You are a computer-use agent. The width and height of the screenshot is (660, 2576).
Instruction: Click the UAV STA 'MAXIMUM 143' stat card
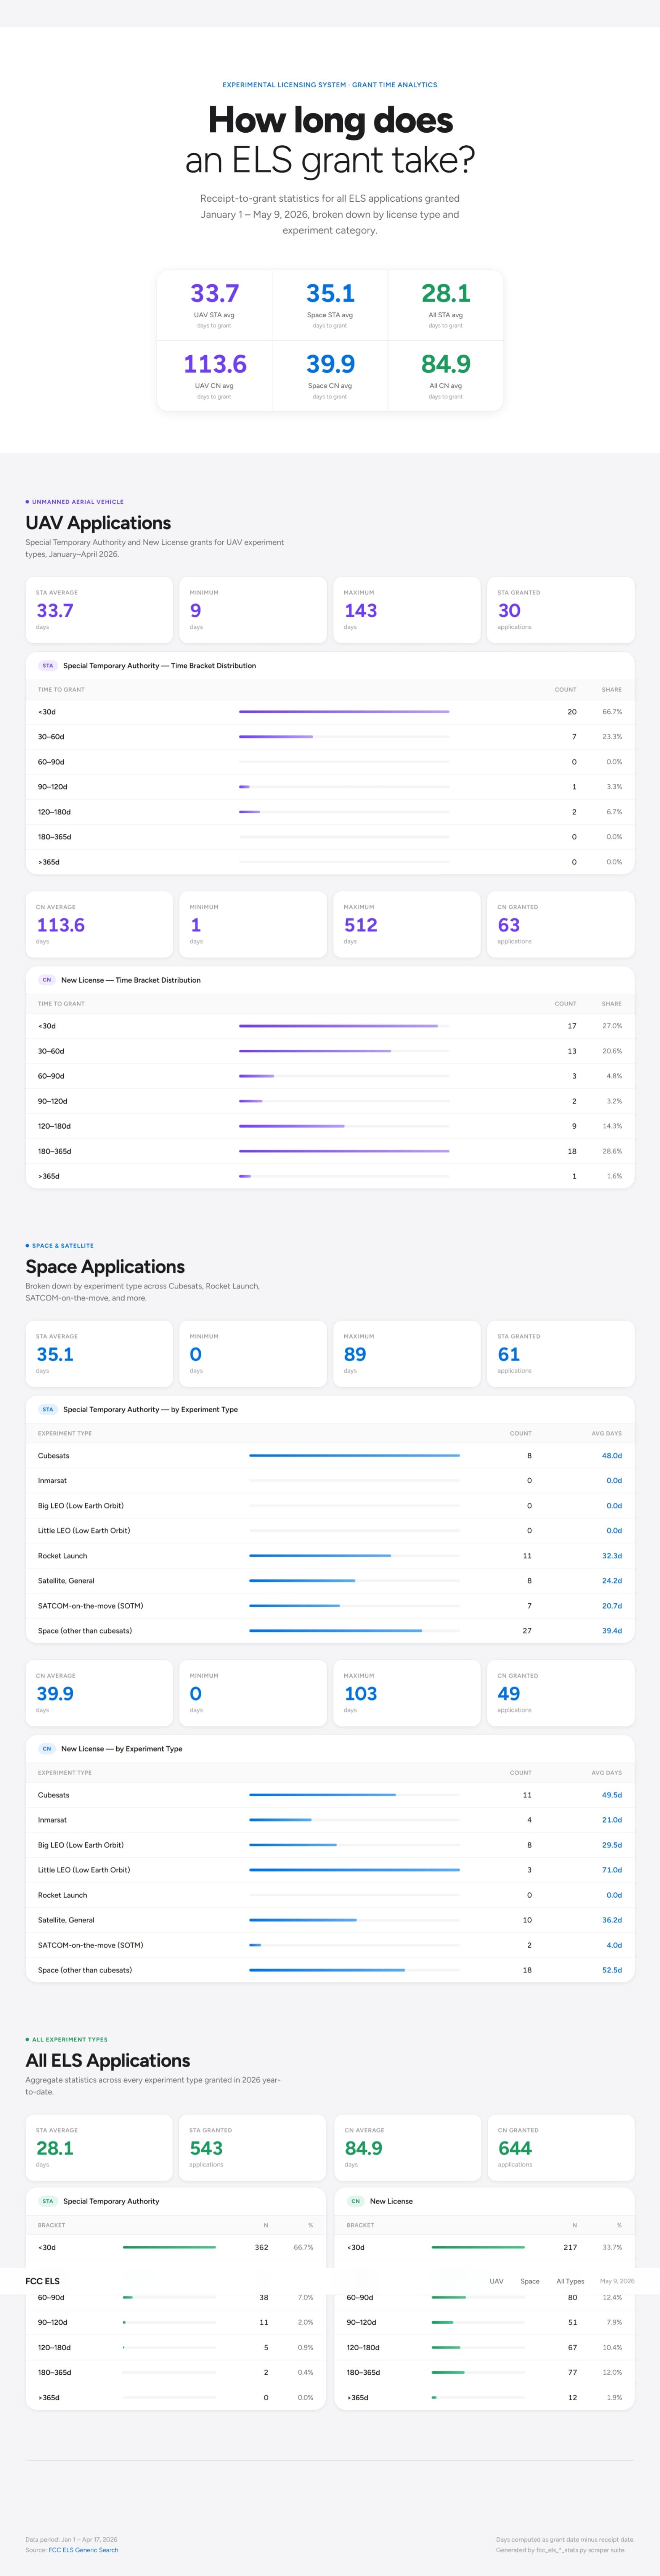click(407, 610)
